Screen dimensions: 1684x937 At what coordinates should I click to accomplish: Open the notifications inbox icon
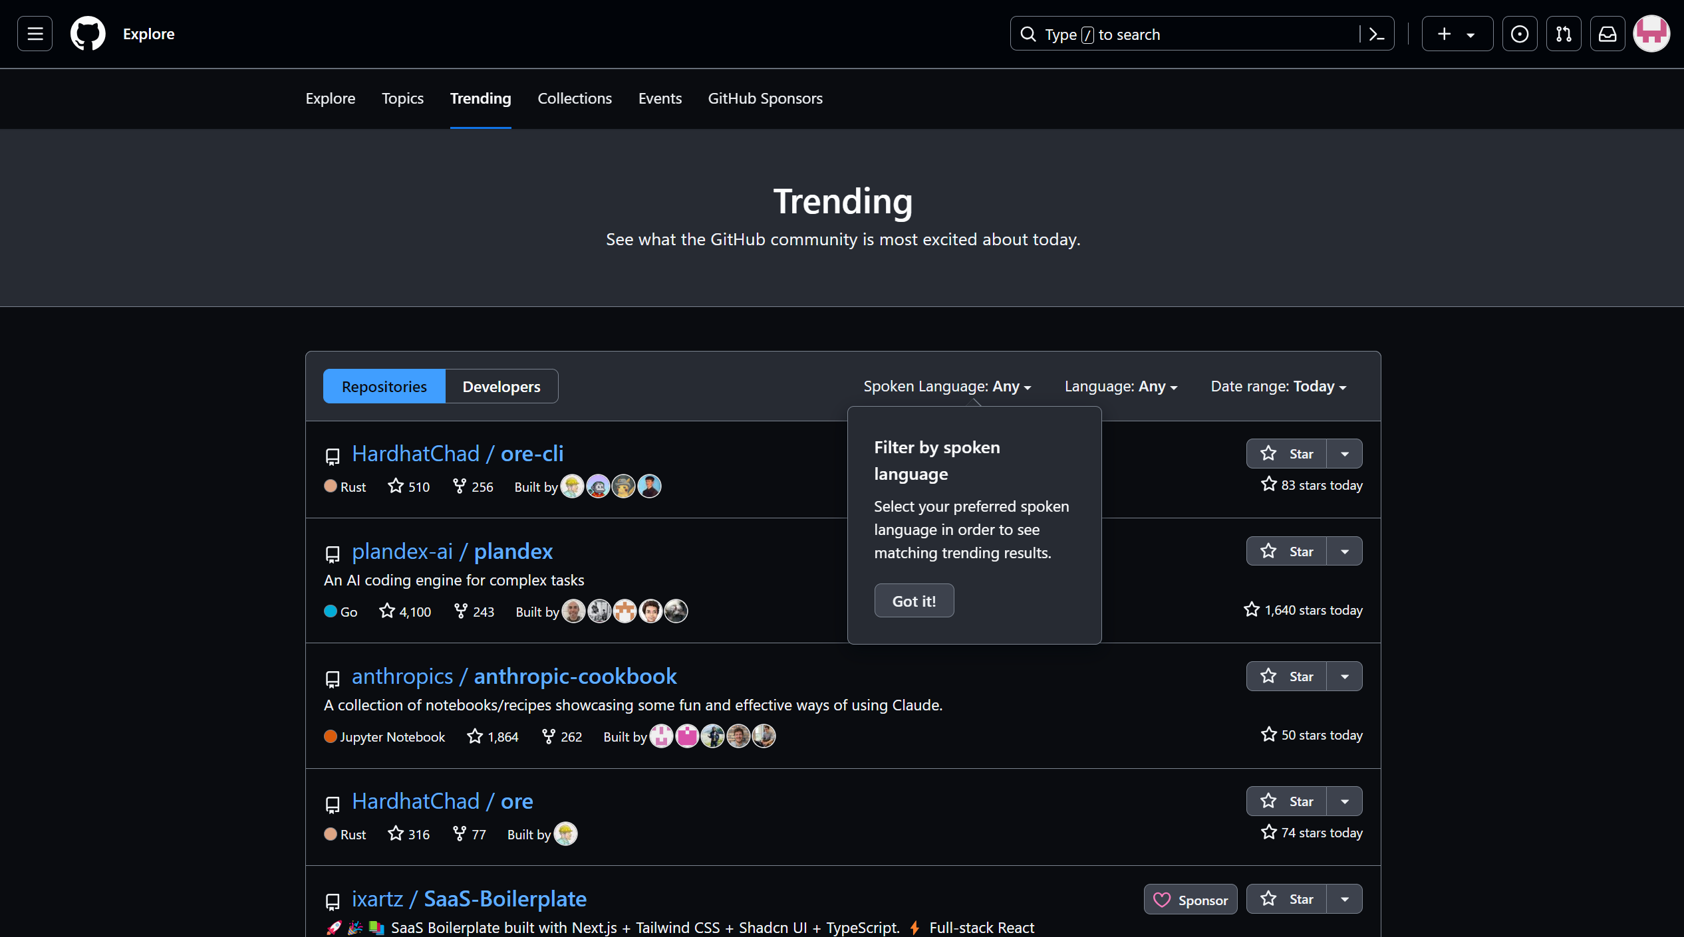1607,34
